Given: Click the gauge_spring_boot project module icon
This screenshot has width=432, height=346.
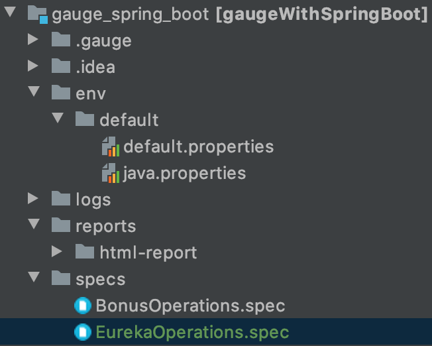Looking at the screenshot, I should (x=37, y=15).
